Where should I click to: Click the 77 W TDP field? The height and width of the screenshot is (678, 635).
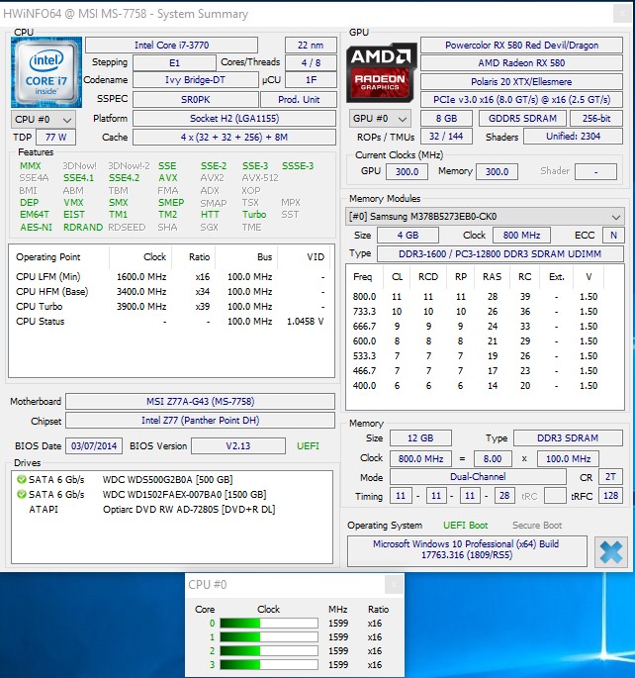(x=55, y=137)
